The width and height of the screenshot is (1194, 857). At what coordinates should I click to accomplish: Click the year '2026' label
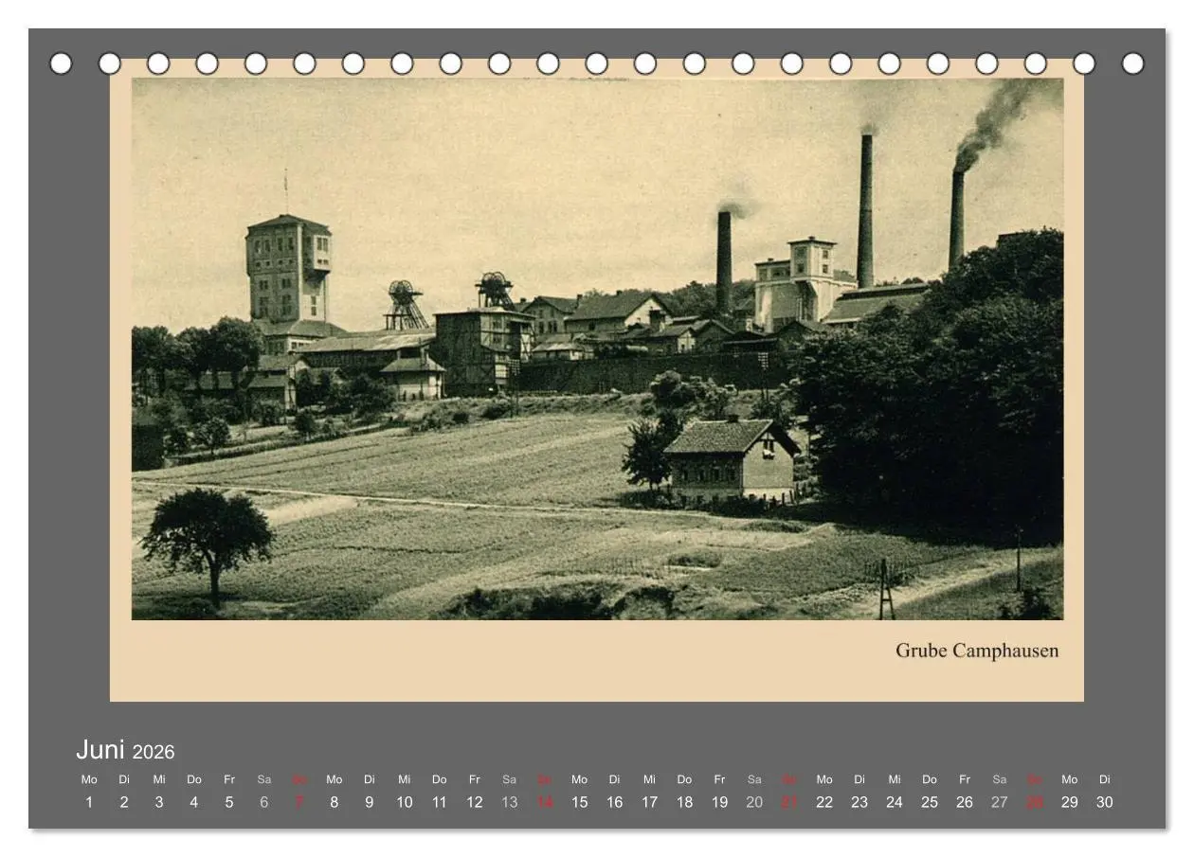154,752
